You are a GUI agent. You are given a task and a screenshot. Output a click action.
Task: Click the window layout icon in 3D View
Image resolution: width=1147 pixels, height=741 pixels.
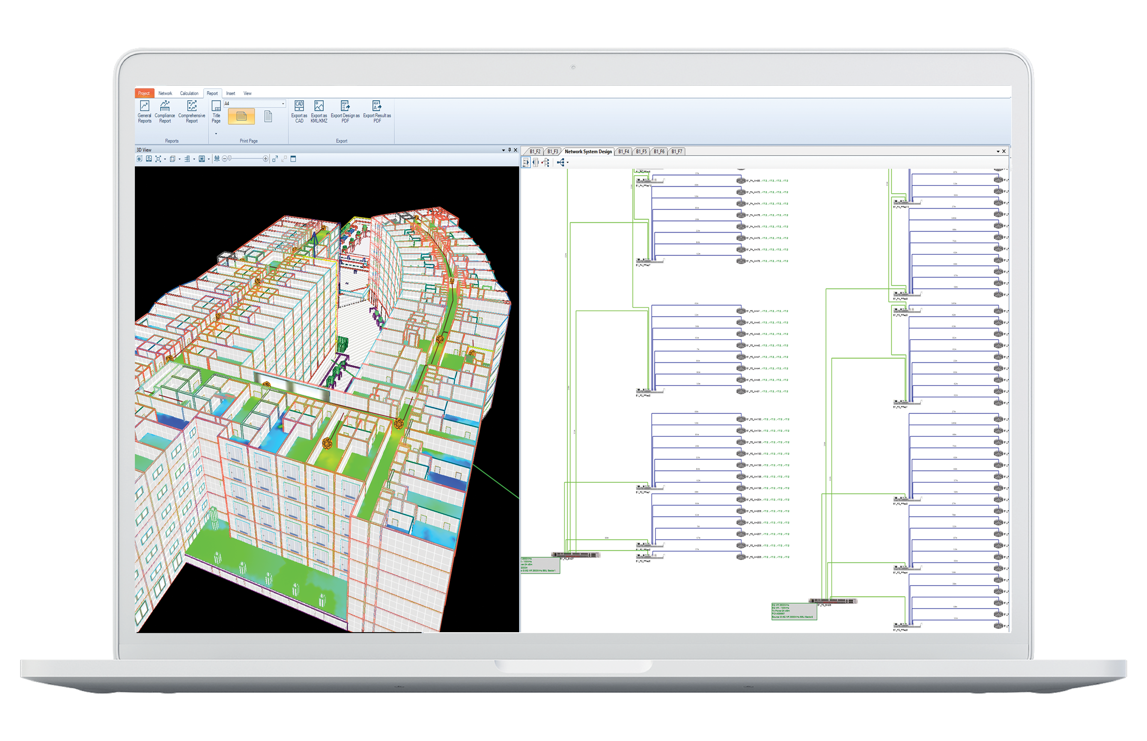click(293, 159)
